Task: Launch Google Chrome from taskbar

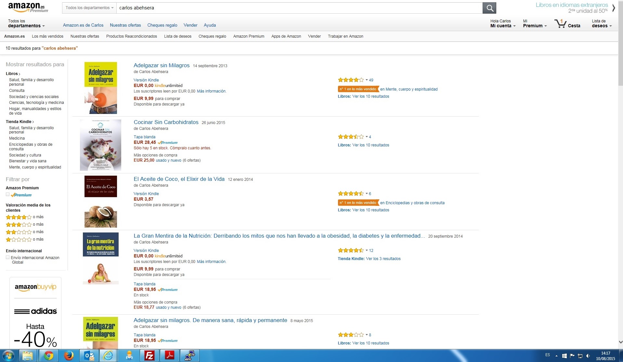Action: click(x=49, y=356)
